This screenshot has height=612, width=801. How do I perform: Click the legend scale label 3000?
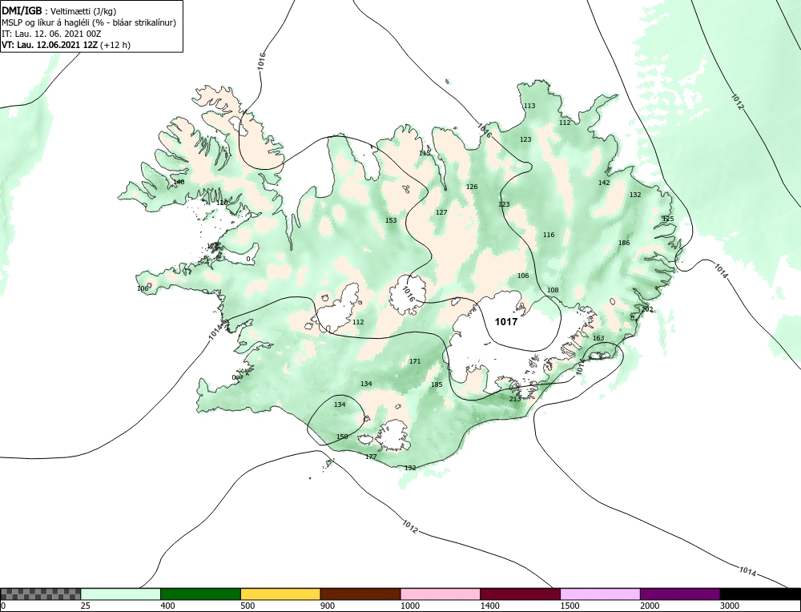click(x=730, y=606)
